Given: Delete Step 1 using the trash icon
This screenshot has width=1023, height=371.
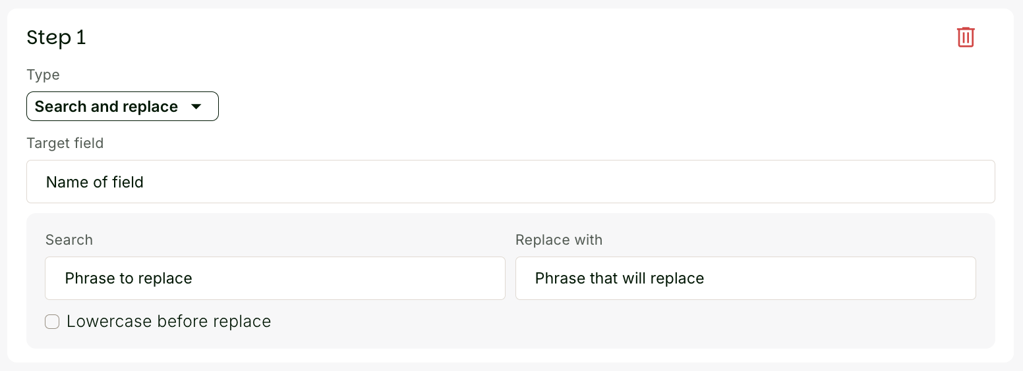Looking at the screenshot, I should pos(966,37).
